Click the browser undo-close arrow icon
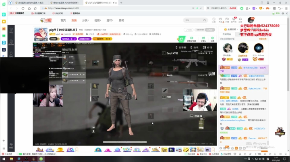Screen dimensions: 290x162 click(280, 8)
